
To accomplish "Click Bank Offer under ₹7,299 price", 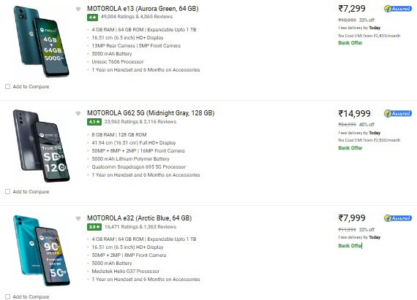I will [x=350, y=43].
